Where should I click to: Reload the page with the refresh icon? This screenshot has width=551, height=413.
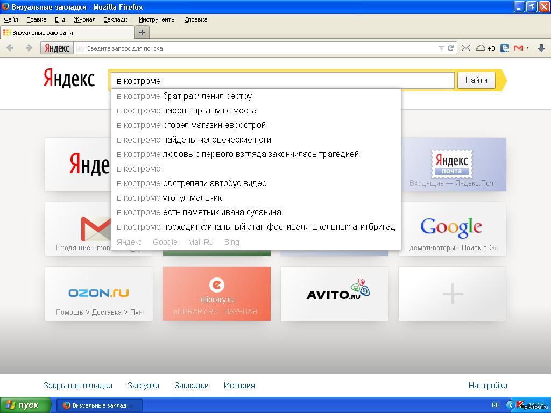point(450,48)
